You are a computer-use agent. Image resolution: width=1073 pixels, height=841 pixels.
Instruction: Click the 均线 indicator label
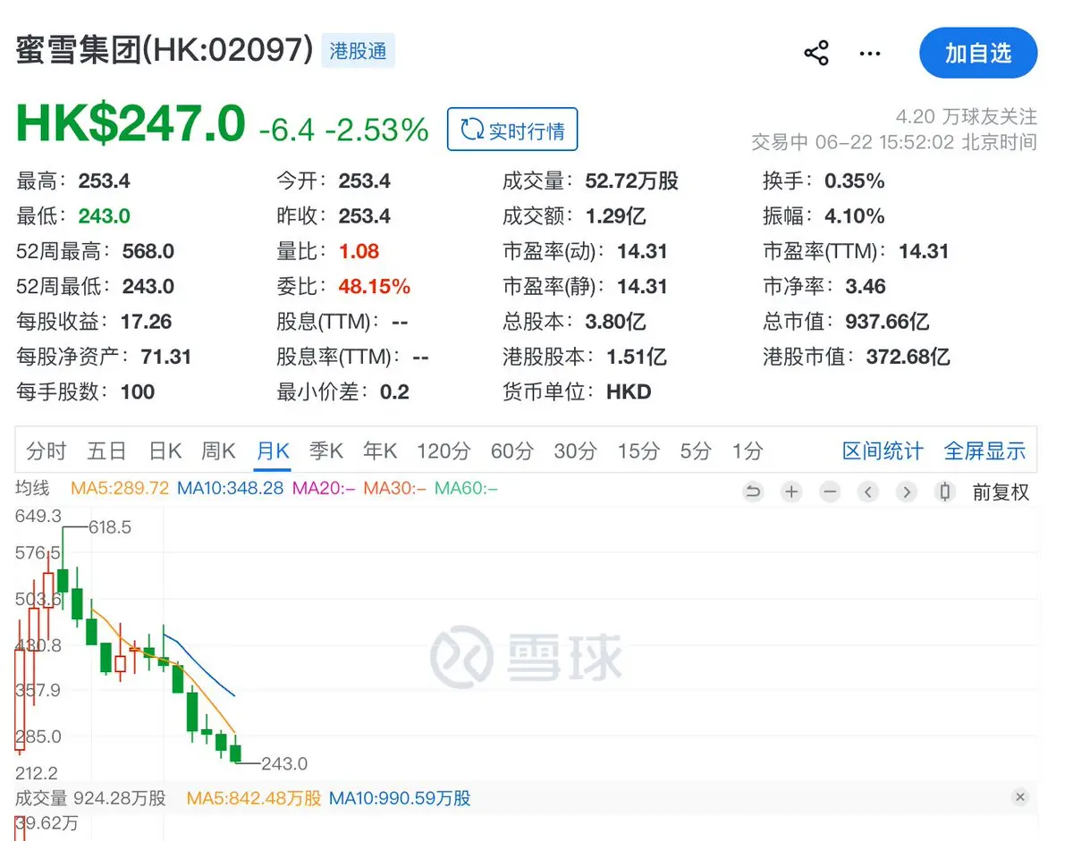pos(32,488)
